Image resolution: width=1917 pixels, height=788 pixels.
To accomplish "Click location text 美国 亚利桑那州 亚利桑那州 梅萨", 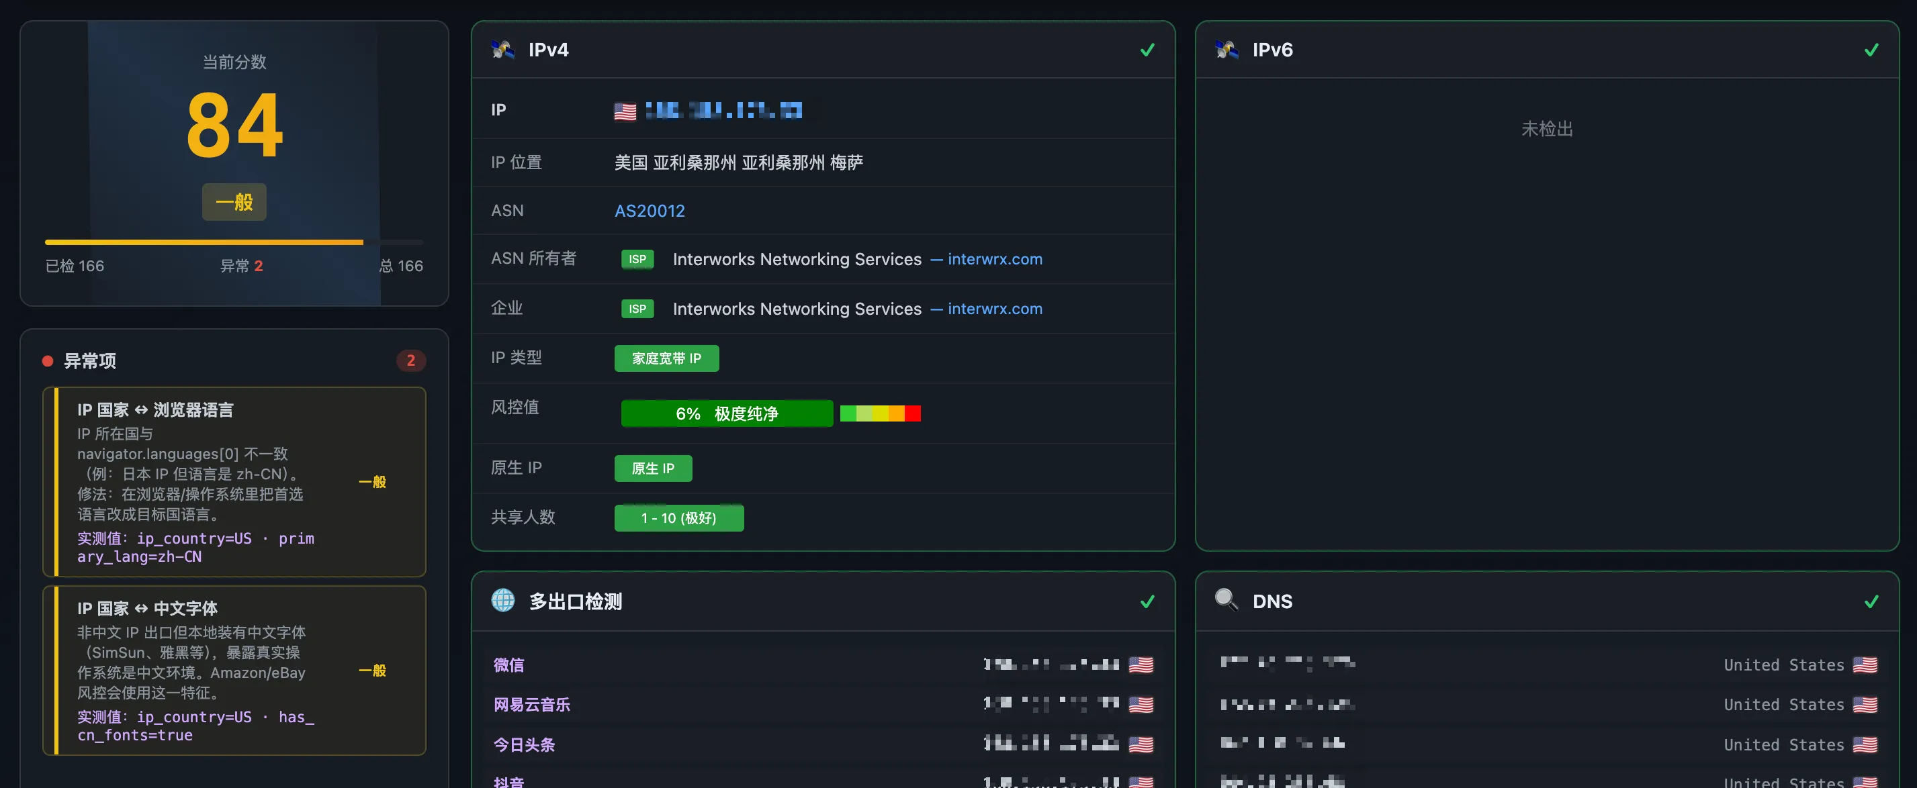I will pyautogui.click(x=739, y=163).
